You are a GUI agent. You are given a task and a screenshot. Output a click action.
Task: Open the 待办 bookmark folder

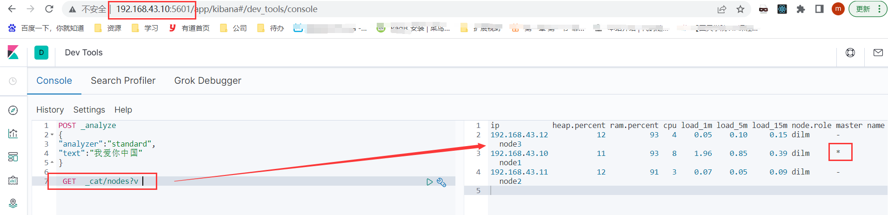click(x=271, y=28)
